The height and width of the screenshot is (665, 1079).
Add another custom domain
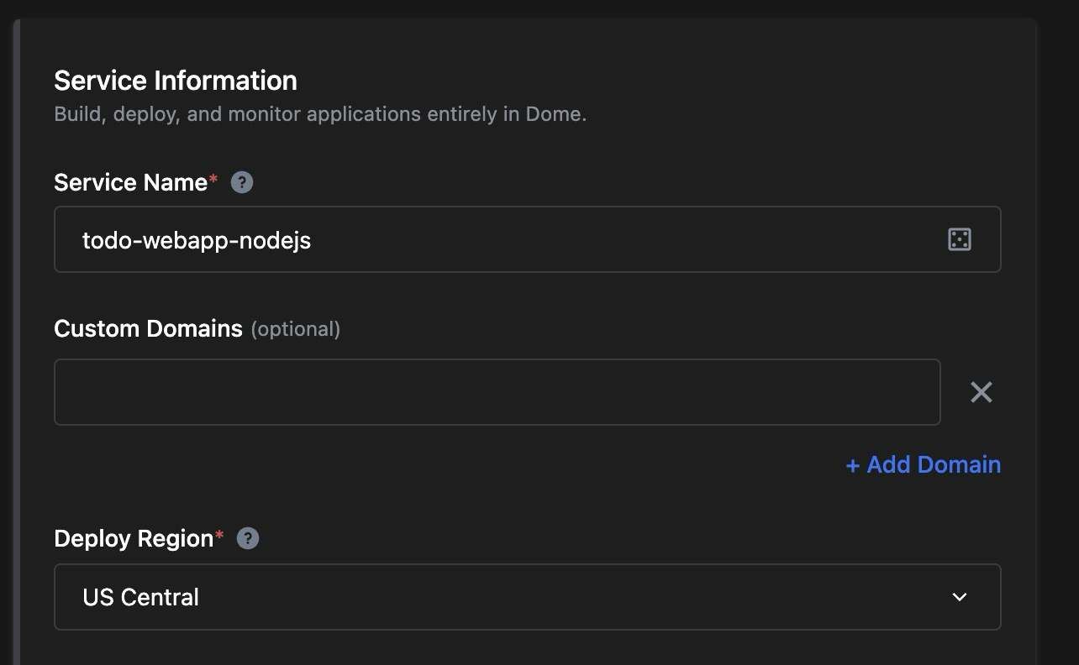923,464
